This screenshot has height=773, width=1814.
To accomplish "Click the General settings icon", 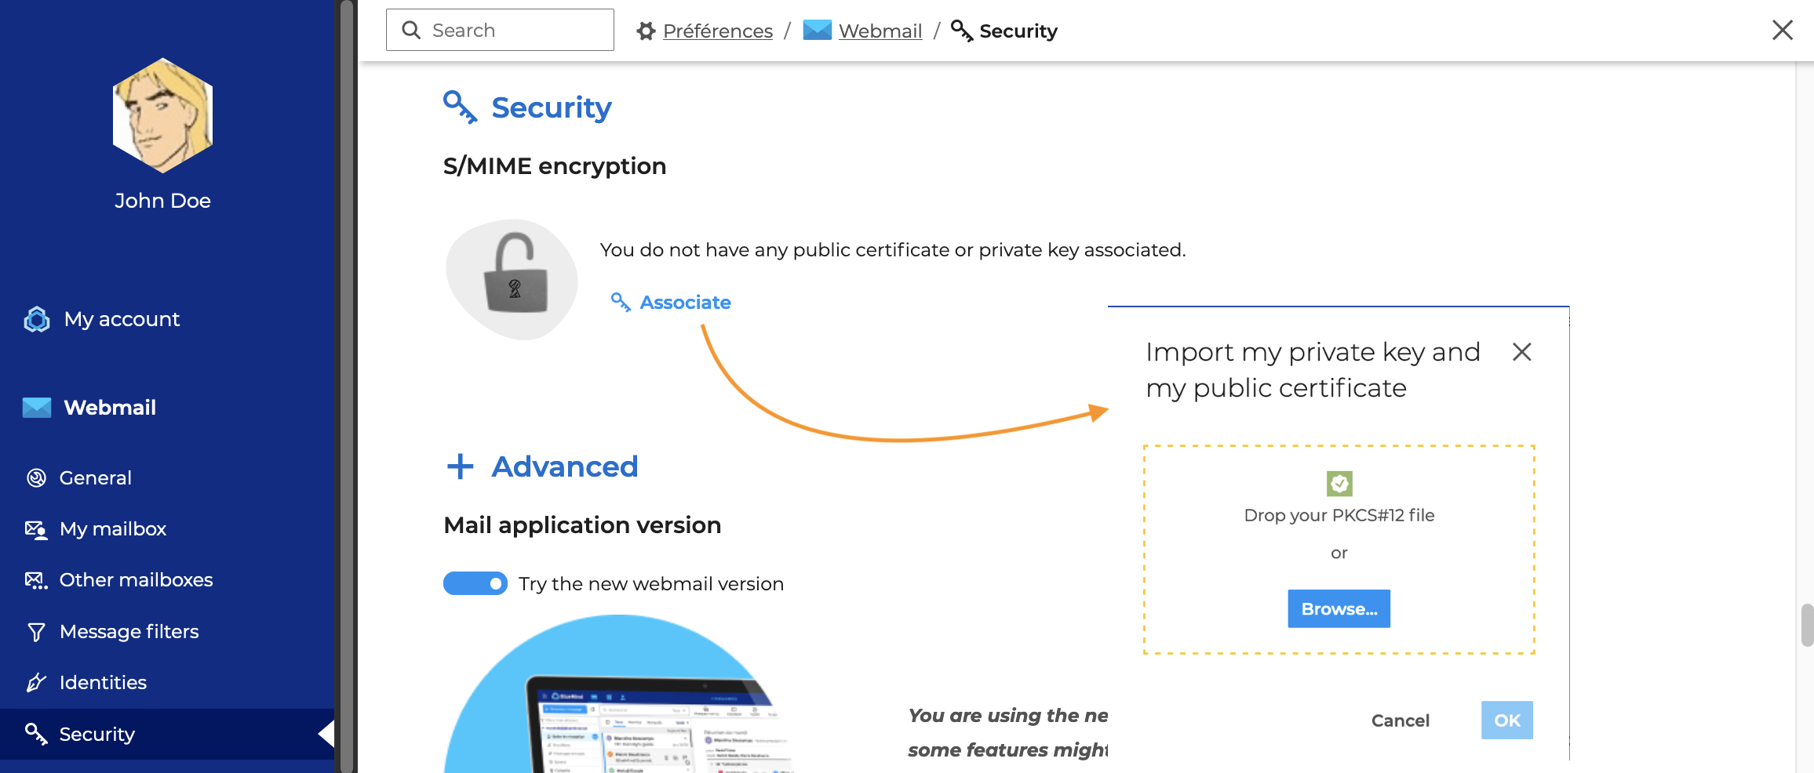I will click(36, 478).
